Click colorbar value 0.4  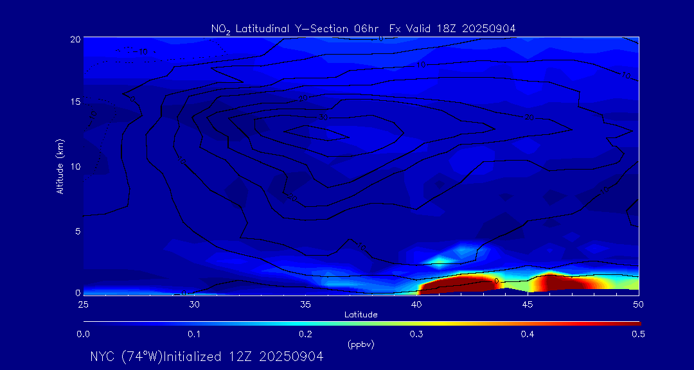click(528, 335)
